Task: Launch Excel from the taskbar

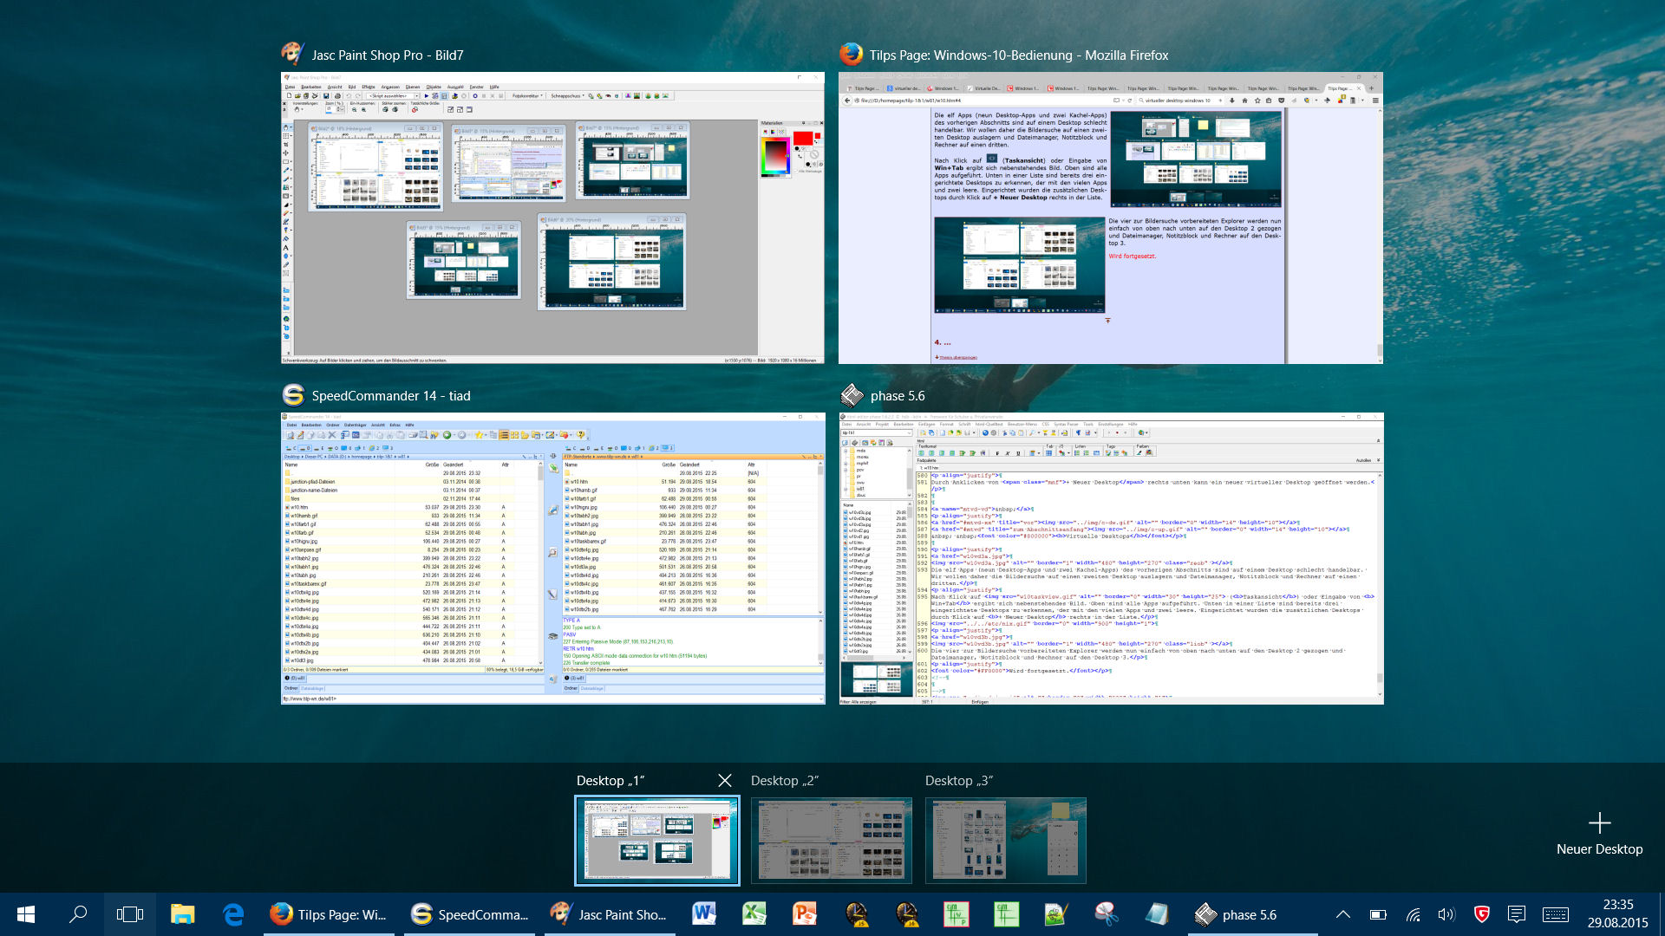Action: [754, 914]
